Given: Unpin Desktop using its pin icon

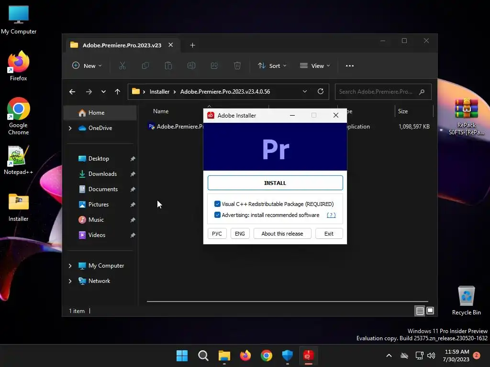Looking at the screenshot, I should point(133,159).
